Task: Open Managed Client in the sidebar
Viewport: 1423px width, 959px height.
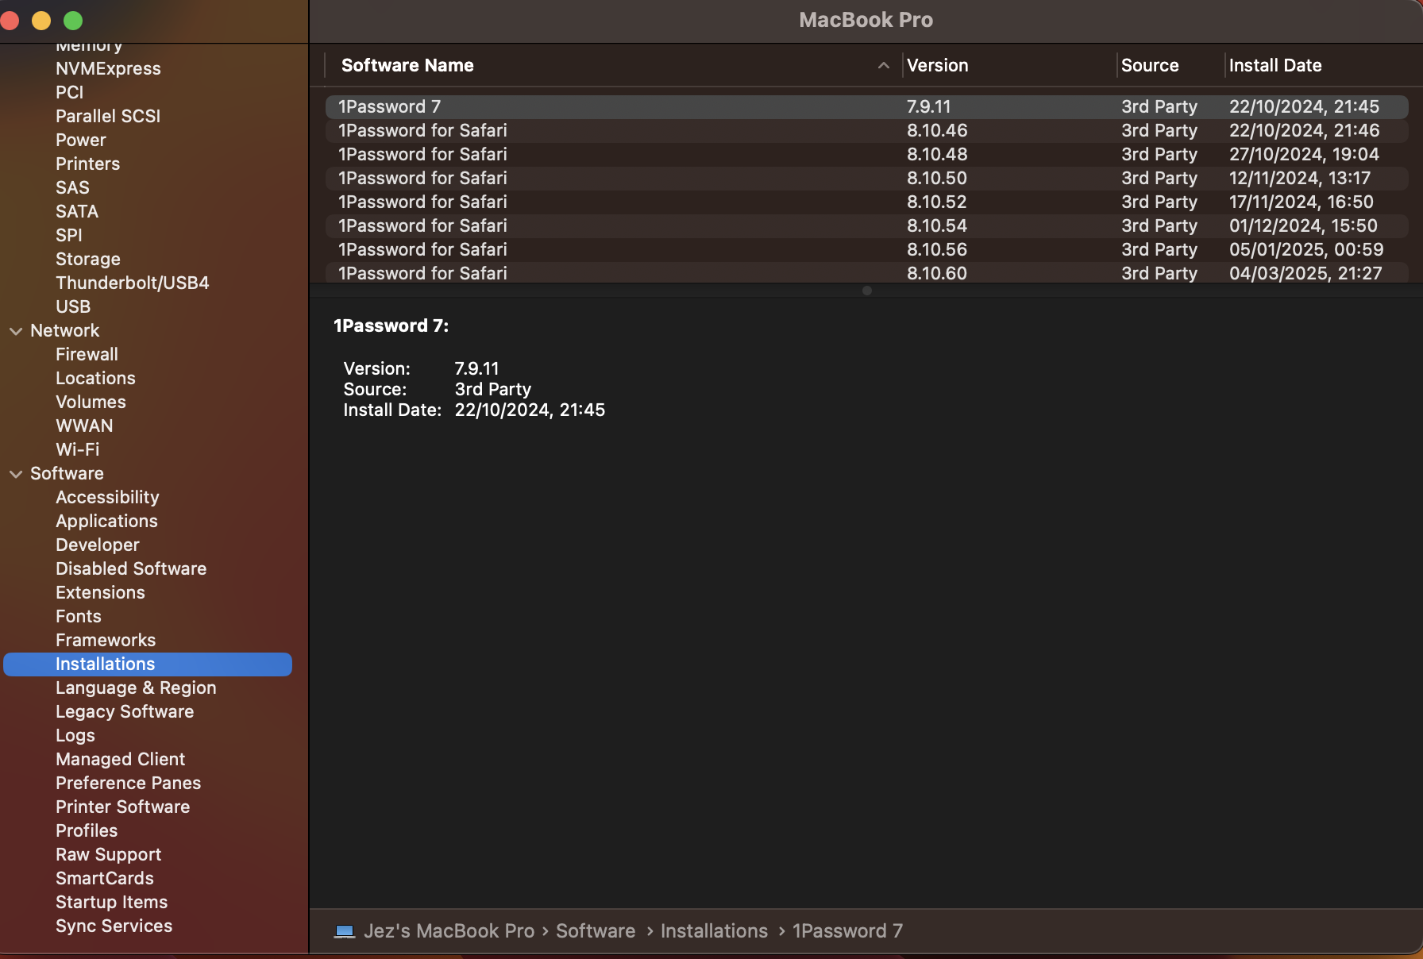Action: coord(120,760)
